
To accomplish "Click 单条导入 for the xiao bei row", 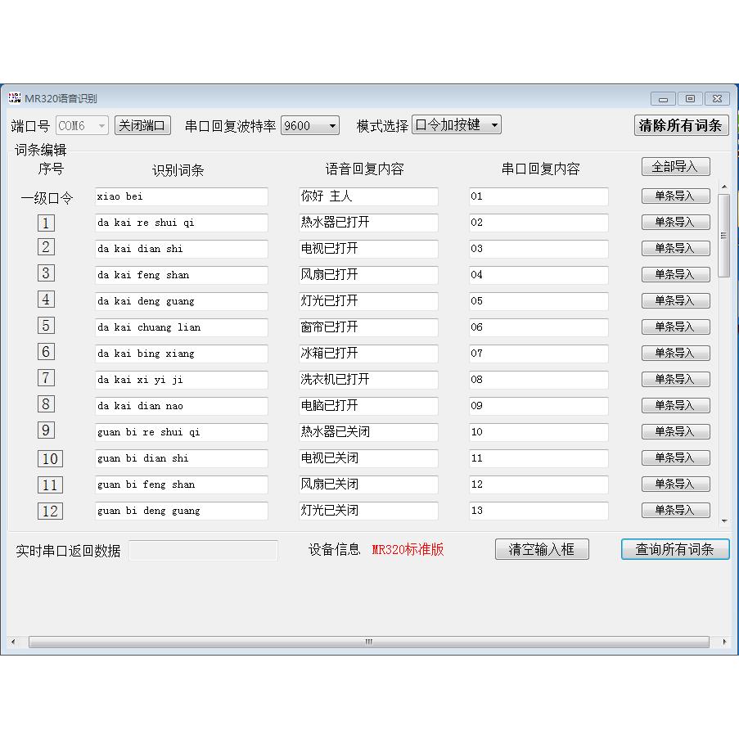I will 675,196.
